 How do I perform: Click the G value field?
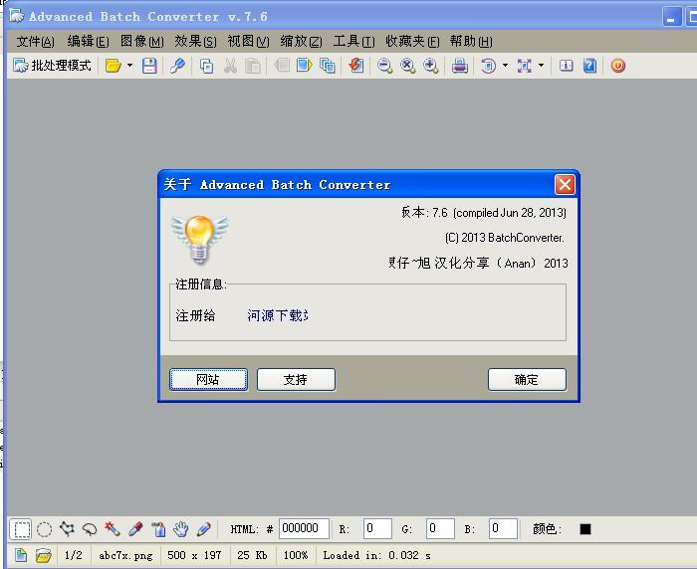coord(440,528)
